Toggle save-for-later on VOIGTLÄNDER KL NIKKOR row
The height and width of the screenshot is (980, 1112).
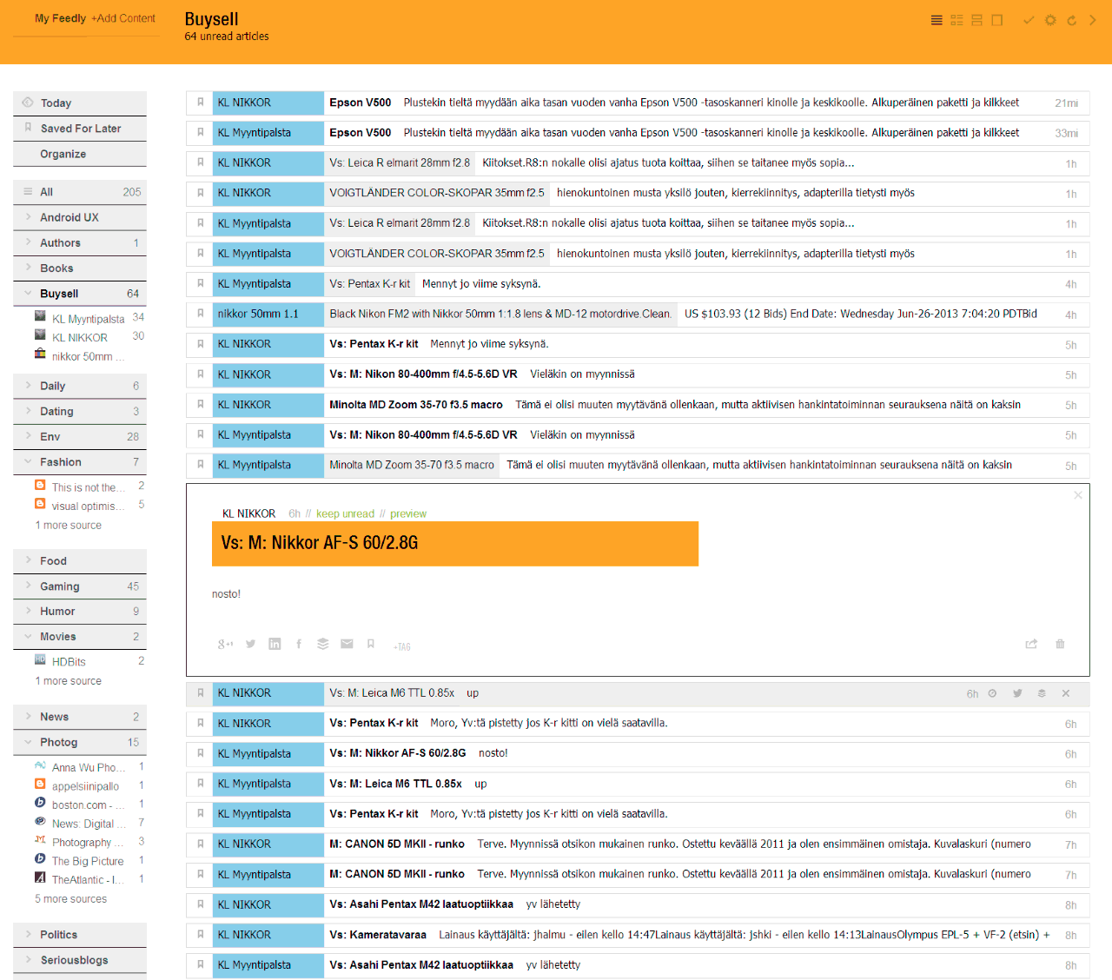tap(200, 193)
